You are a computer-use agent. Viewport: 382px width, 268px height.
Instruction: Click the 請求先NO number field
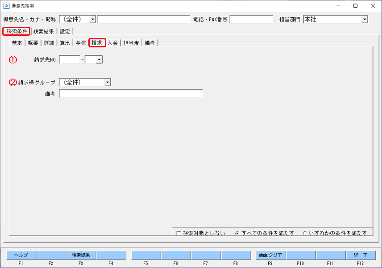tap(70, 59)
